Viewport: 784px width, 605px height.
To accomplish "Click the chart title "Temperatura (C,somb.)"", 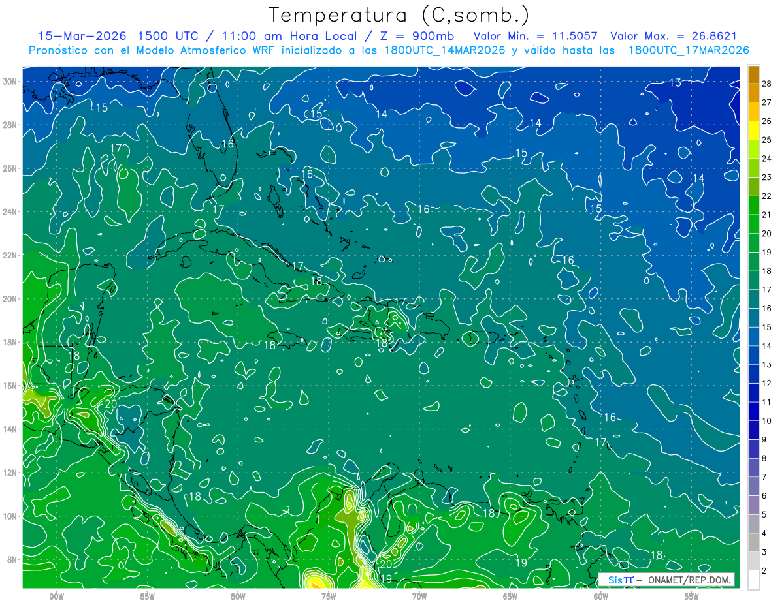I will pyautogui.click(x=399, y=16).
